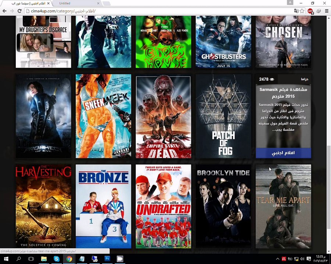Click the keyboard language tray icon

click(290, 259)
